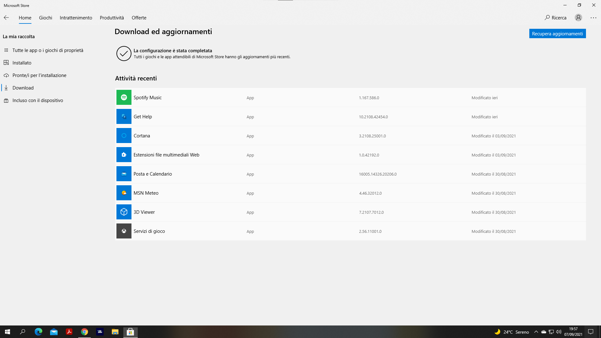Screen dimensions: 601x338
Task: Go back using the back arrow
Action: [x=6, y=18]
